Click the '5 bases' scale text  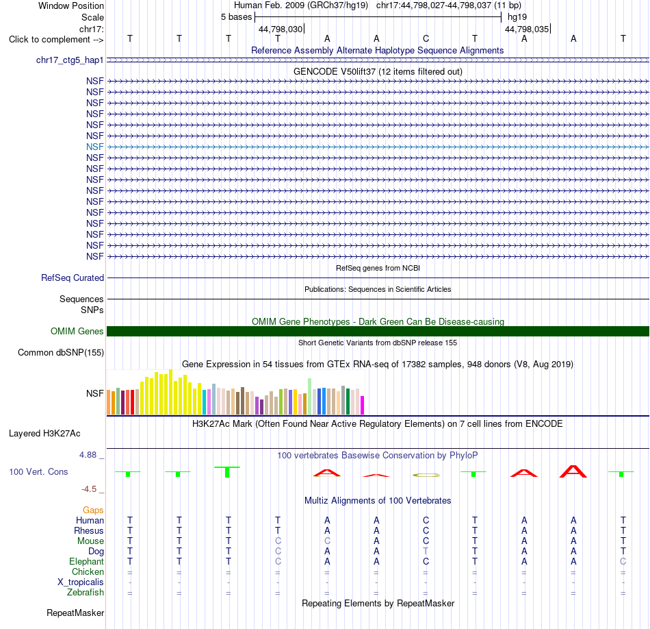pos(236,17)
